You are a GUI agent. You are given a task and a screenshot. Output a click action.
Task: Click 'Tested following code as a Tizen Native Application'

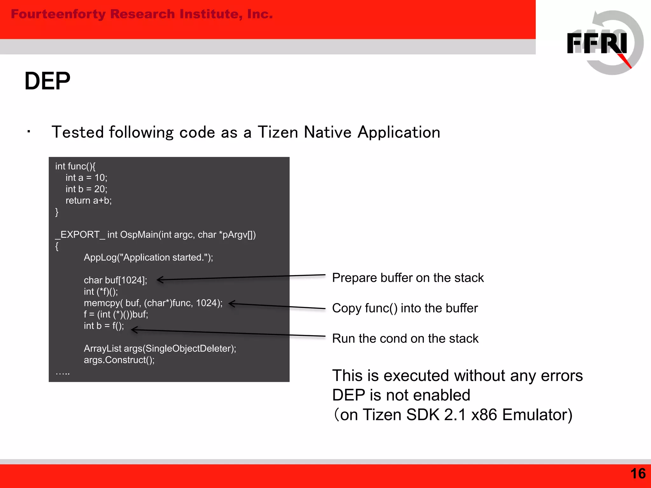pyautogui.click(x=246, y=132)
